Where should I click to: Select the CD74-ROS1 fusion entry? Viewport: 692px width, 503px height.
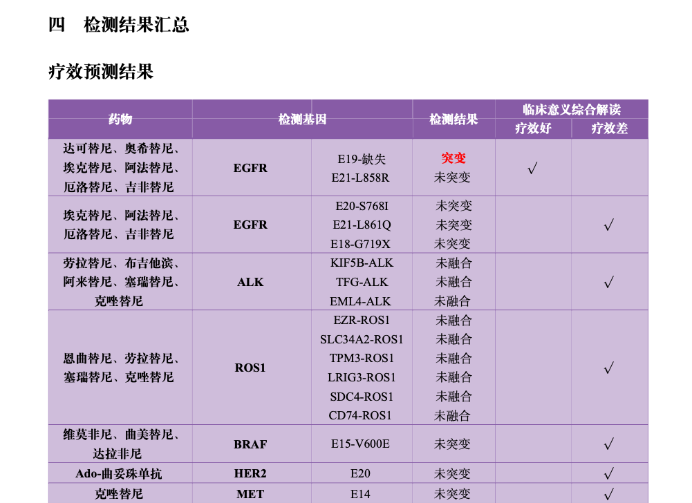[360, 415]
